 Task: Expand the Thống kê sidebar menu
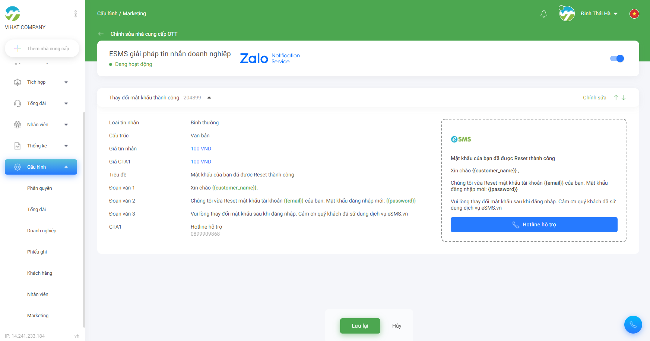pyautogui.click(x=41, y=146)
